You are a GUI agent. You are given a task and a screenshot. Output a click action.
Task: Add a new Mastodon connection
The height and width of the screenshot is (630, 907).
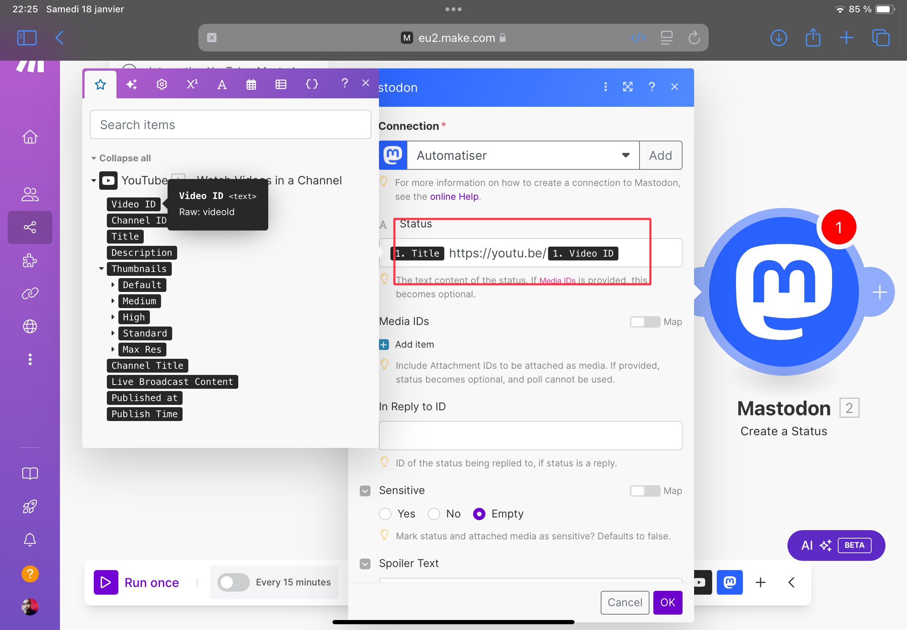(661, 155)
